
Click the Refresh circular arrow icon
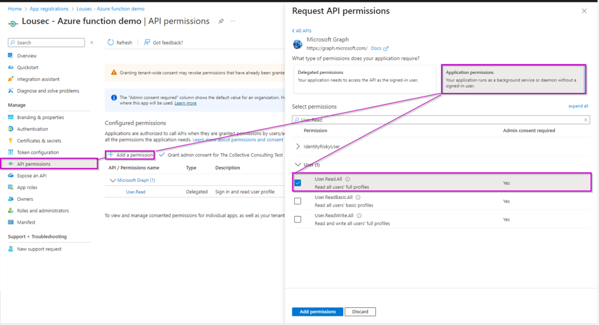[x=110, y=43]
